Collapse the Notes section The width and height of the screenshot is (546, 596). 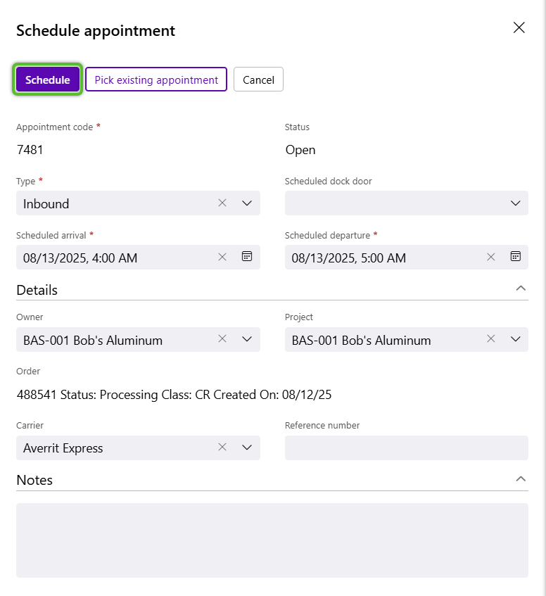click(x=521, y=479)
